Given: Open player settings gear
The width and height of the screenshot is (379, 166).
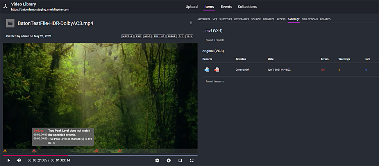Looking at the screenshot, I should coord(157,160).
